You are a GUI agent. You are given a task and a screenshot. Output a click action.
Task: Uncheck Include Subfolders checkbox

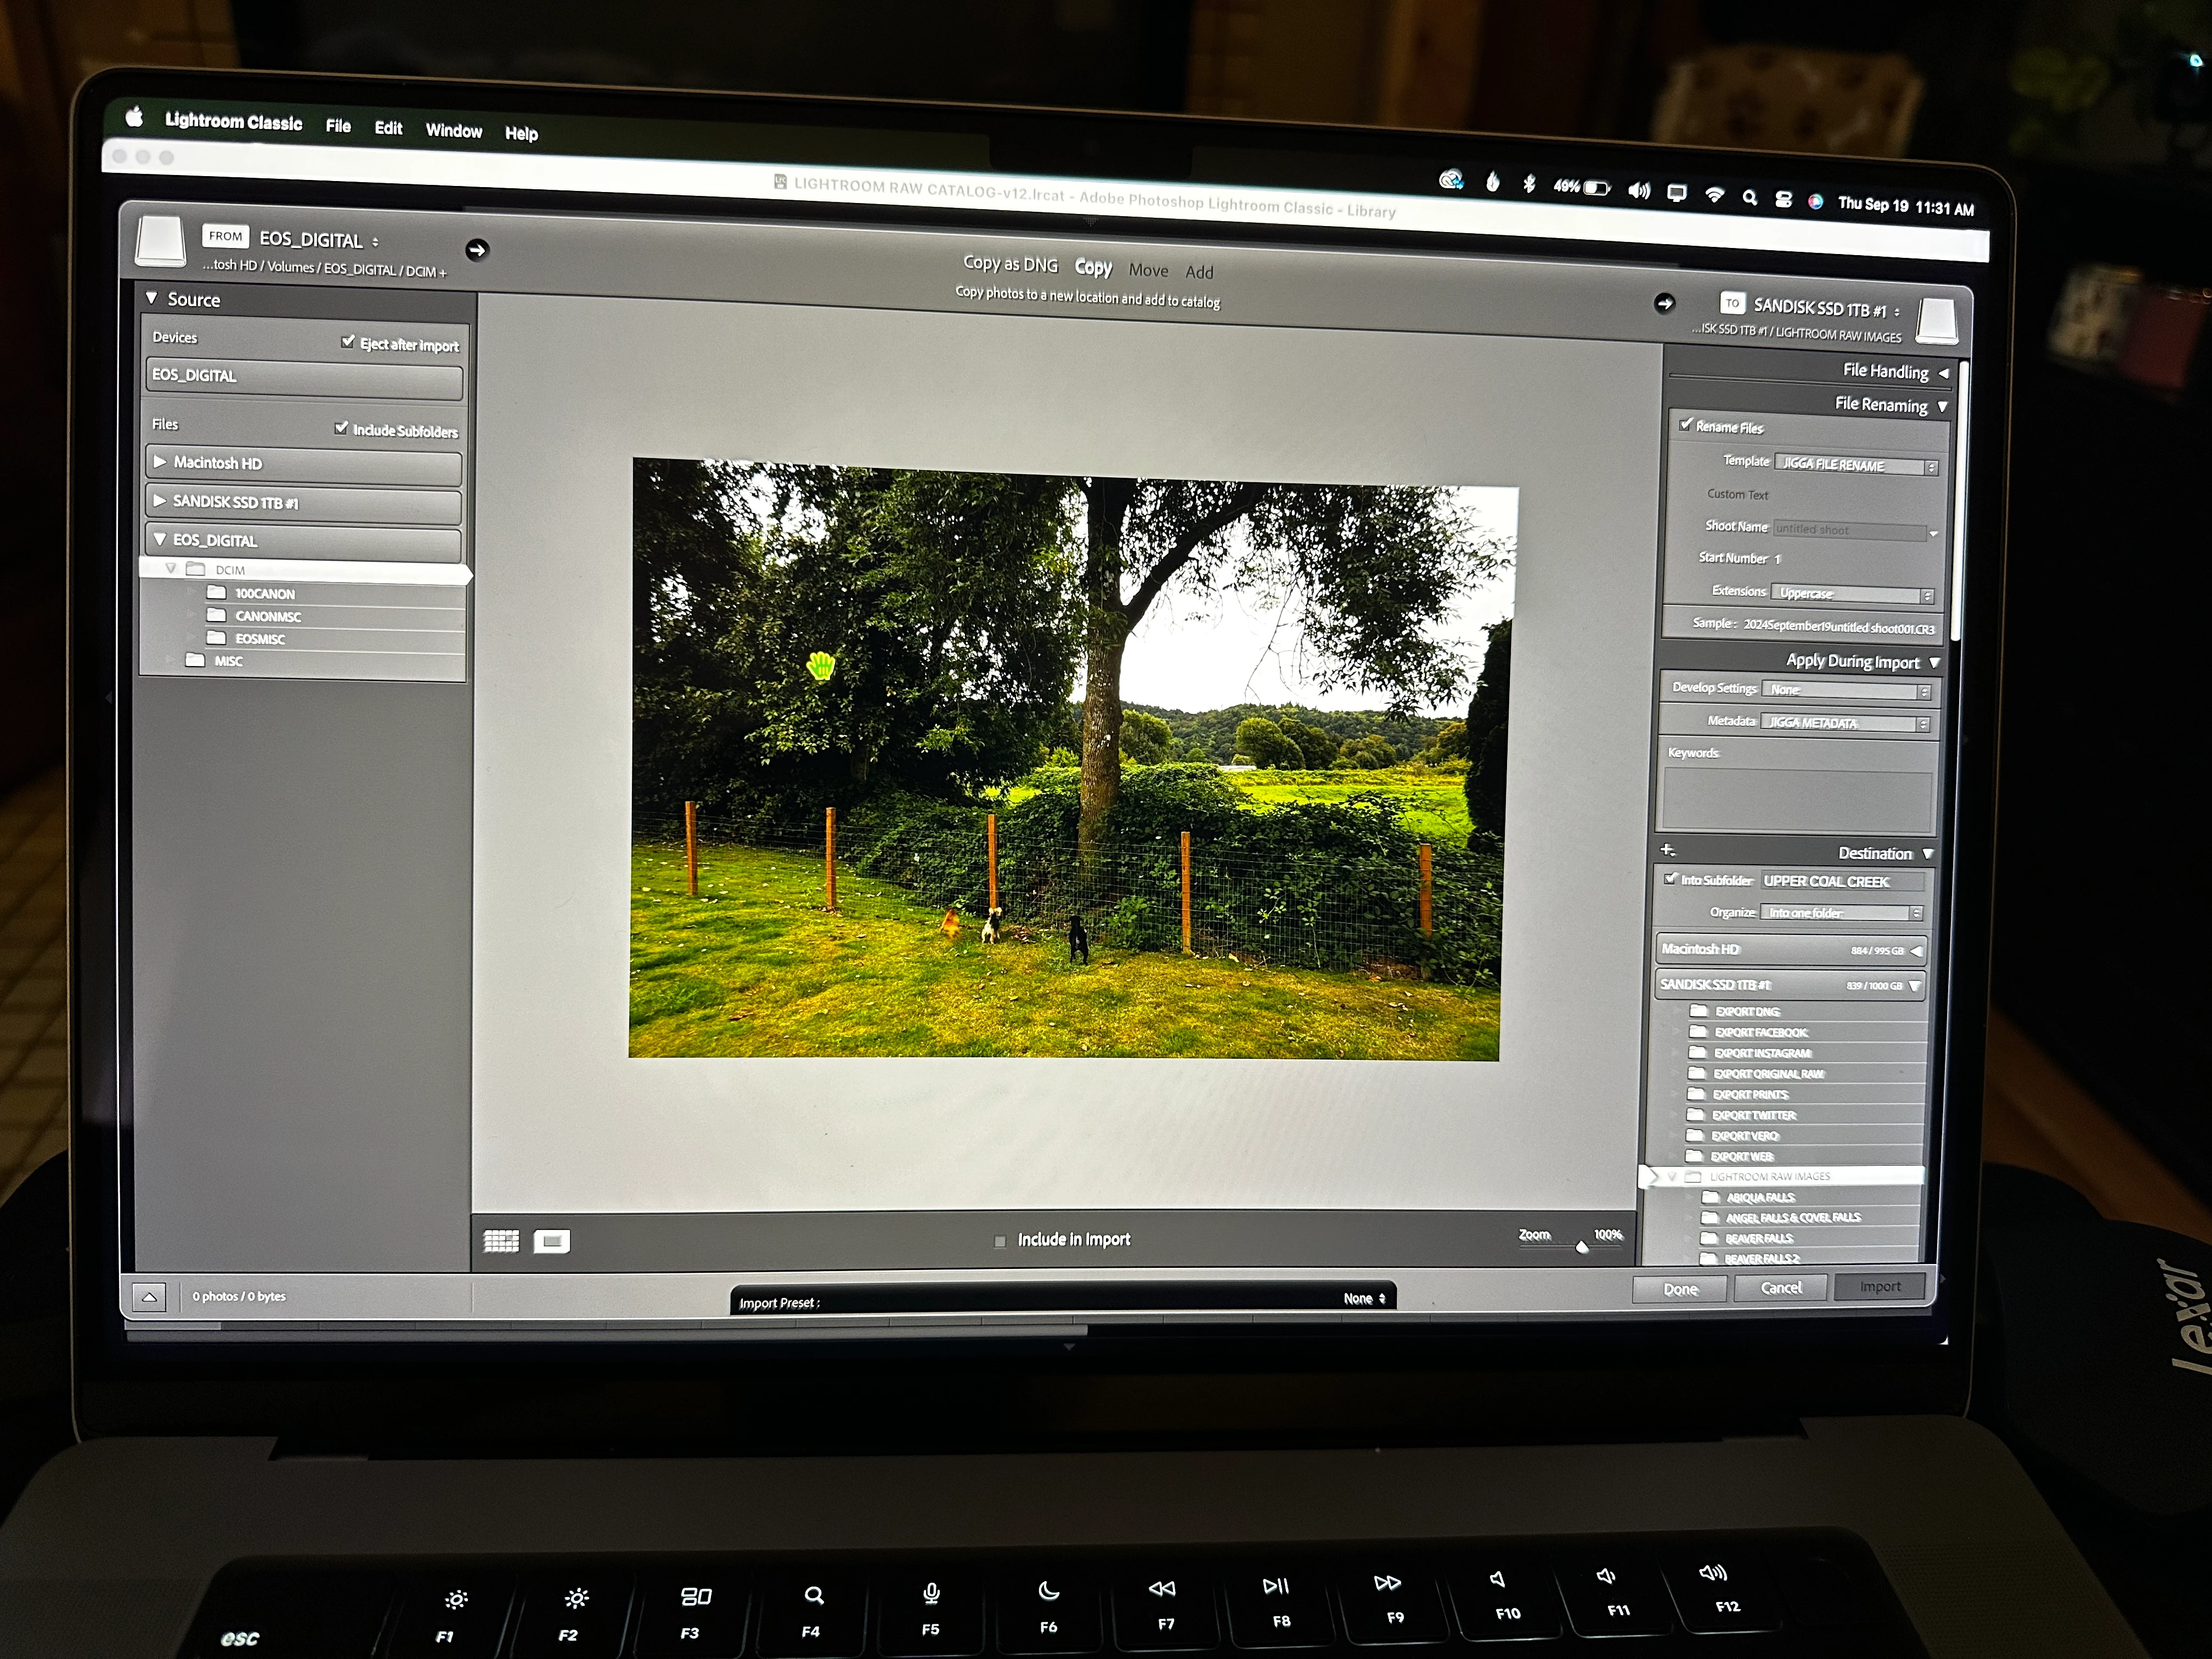341,428
